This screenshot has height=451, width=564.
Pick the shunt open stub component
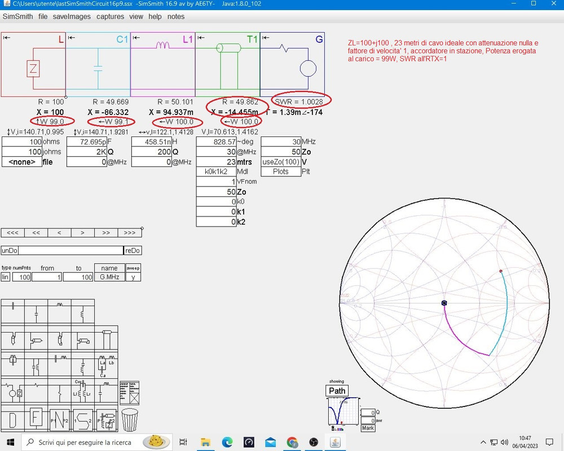click(x=36, y=338)
